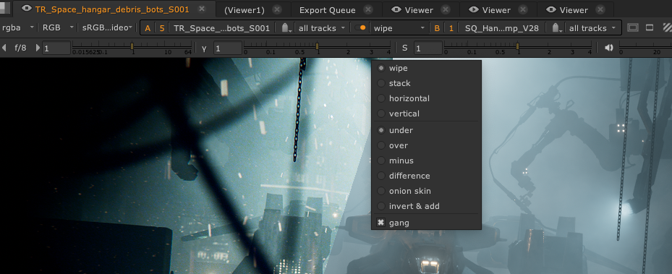Viewport: 672px width, 274px height.
Task: Click the speaker volume icon
Action: [609, 48]
